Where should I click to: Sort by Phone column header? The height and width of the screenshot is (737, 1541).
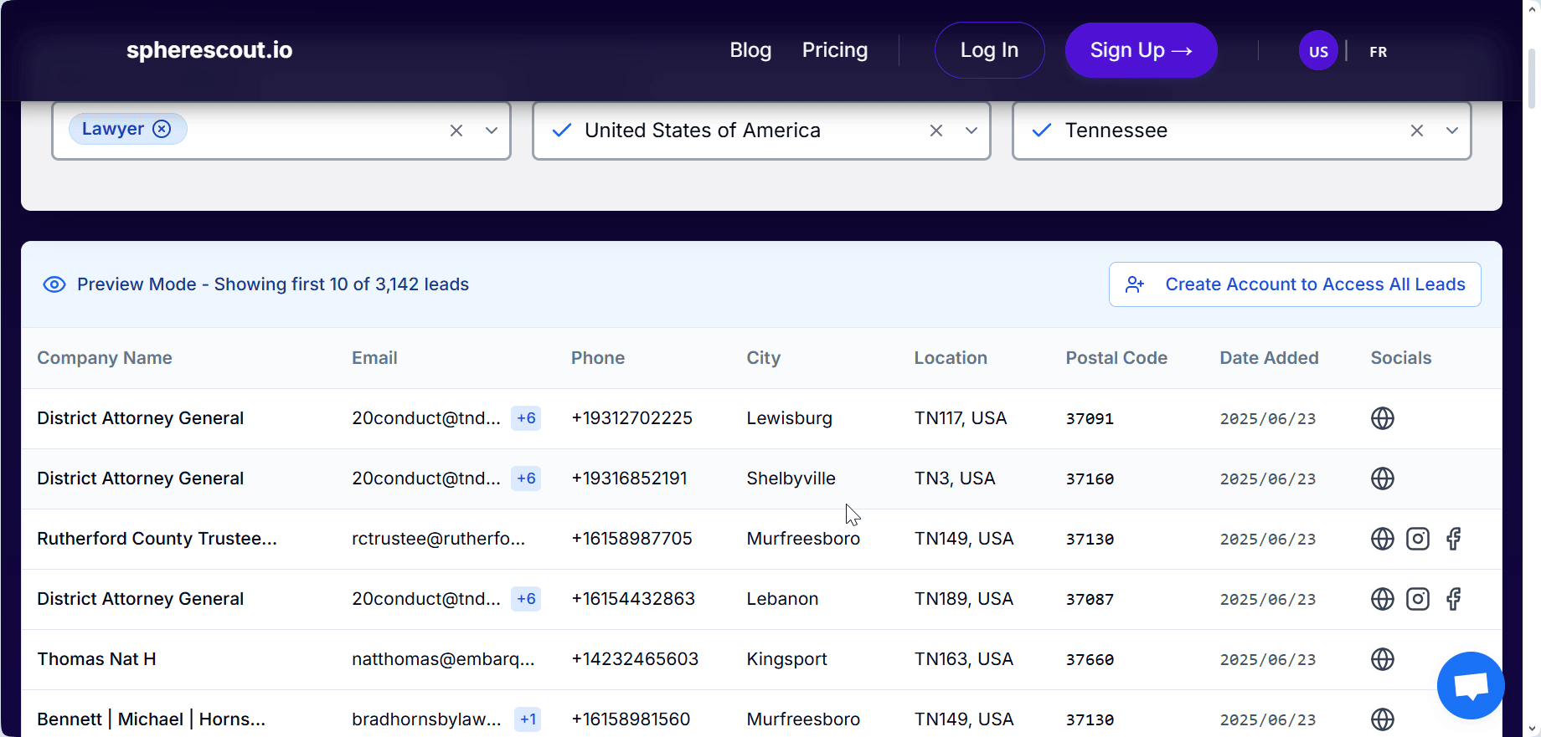(598, 358)
